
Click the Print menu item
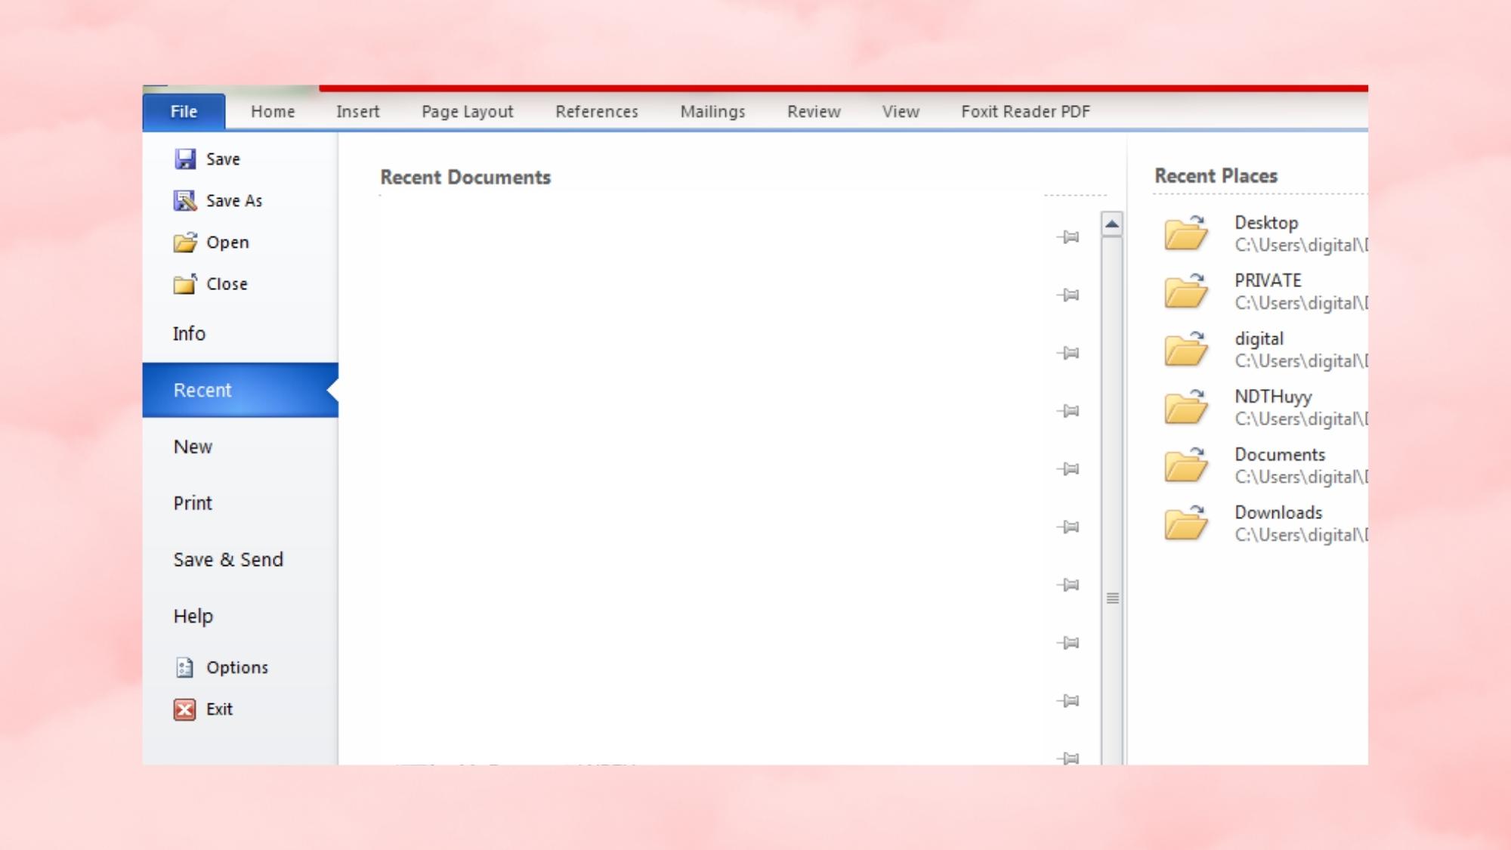pos(192,502)
